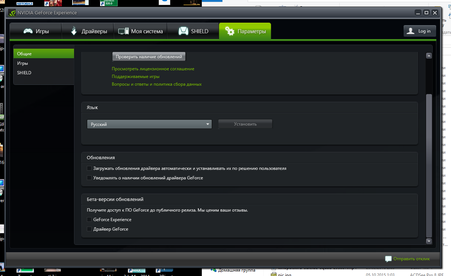Click the scroll down arrow of settings panel

click(429, 241)
